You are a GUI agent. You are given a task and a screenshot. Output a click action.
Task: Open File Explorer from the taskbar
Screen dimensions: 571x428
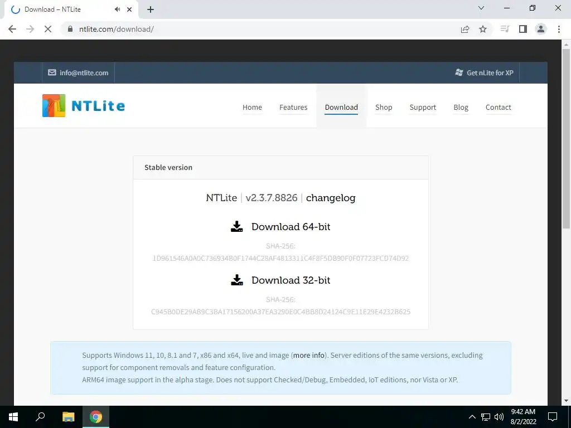[68, 417]
